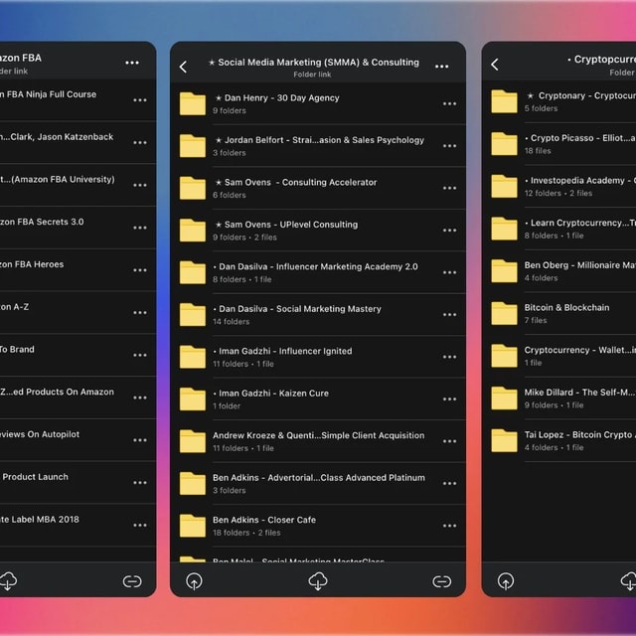636x636 pixels.
Task: Open options for Influencer Marketing Academy 2.0
Action: pos(449,272)
